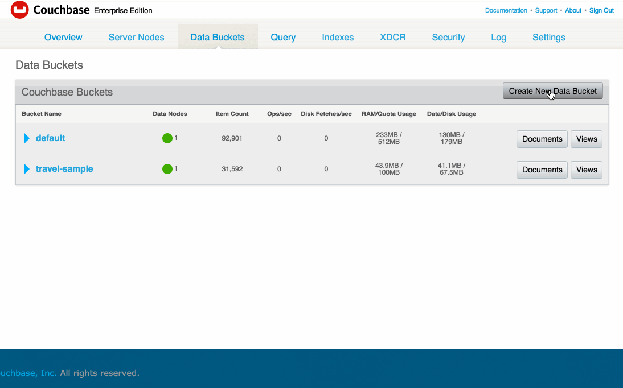
Task: Open the Server Nodes tab
Action: point(136,37)
